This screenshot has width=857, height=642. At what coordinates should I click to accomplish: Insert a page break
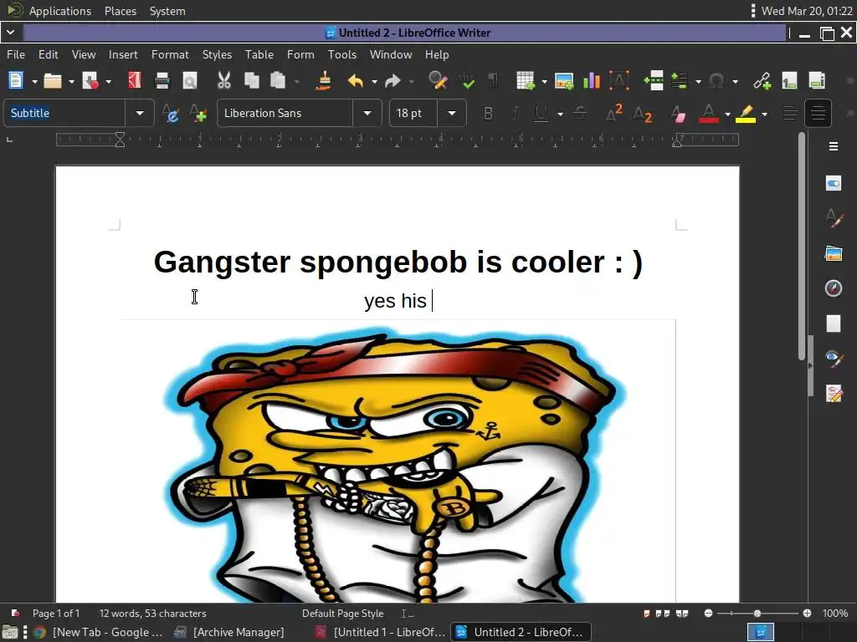pyautogui.click(x=654, y=81)
